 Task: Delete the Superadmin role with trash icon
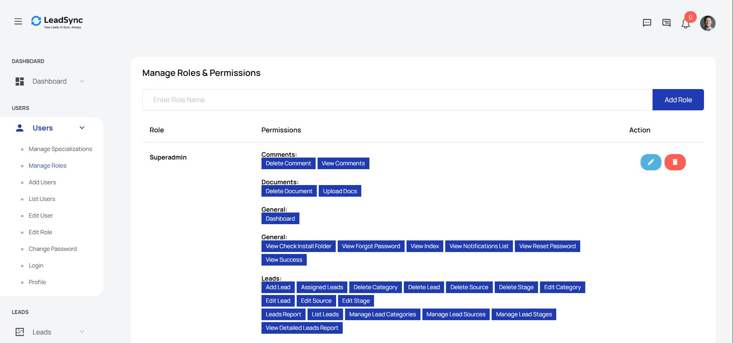click(x=675, y=162)
